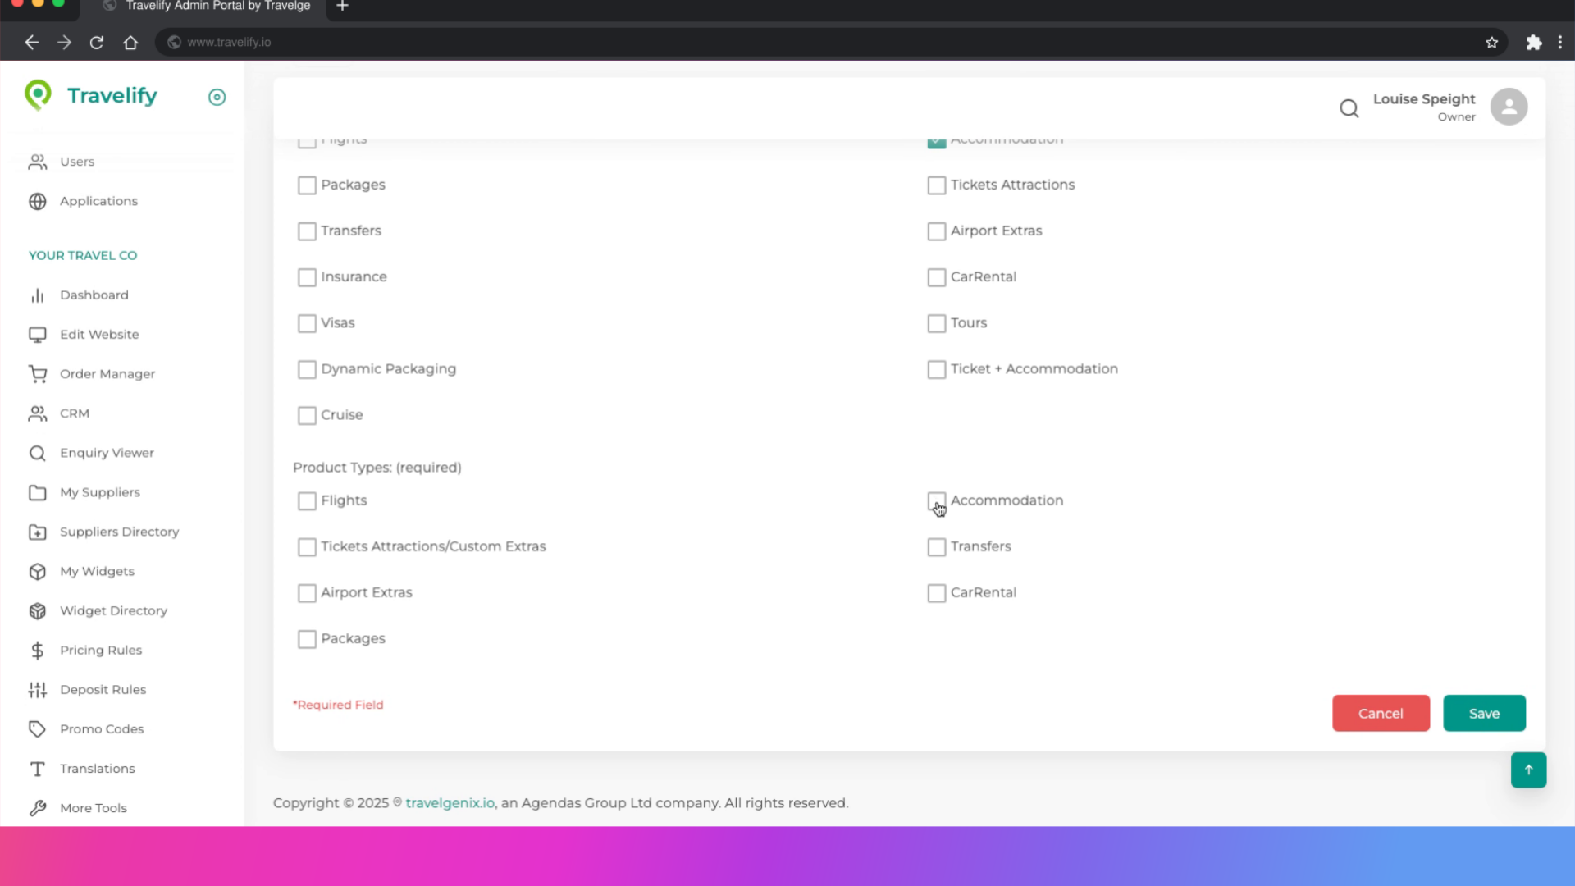Check the Tours option
The height and width of the screenshot is (886, 1575).
937,323
